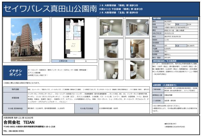202x140 pixels.
Task: Click the 必要書類 section header
Action: tap(175, 85)
